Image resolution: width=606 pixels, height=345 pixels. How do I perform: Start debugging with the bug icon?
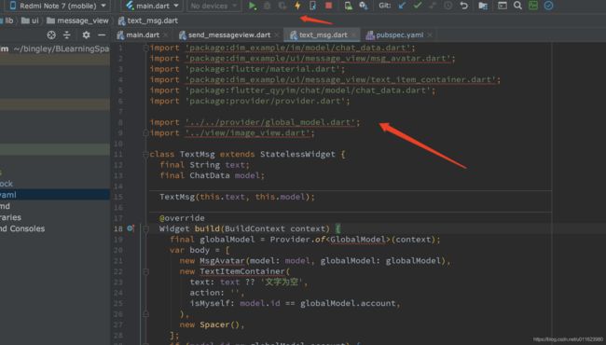[267, 6]
